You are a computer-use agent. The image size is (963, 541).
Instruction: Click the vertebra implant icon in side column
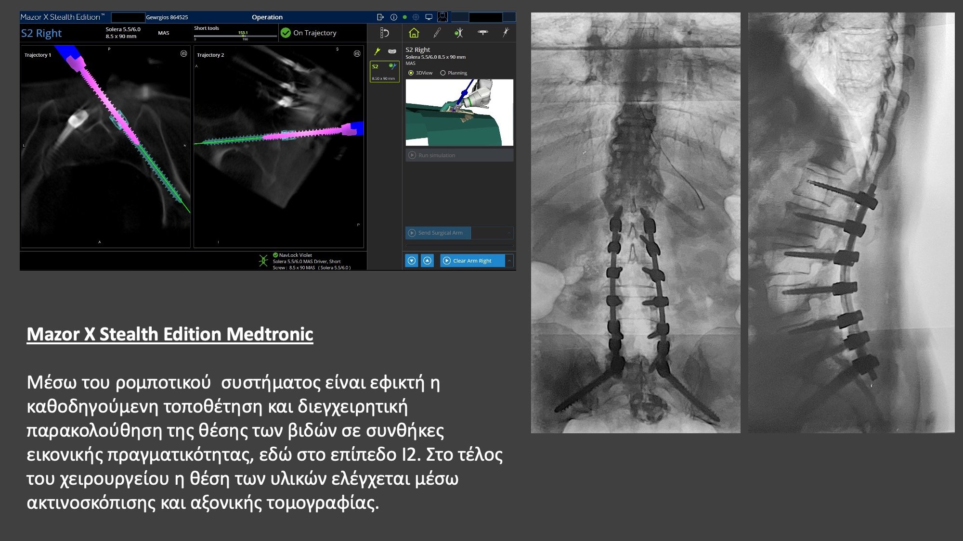[392, 51]
